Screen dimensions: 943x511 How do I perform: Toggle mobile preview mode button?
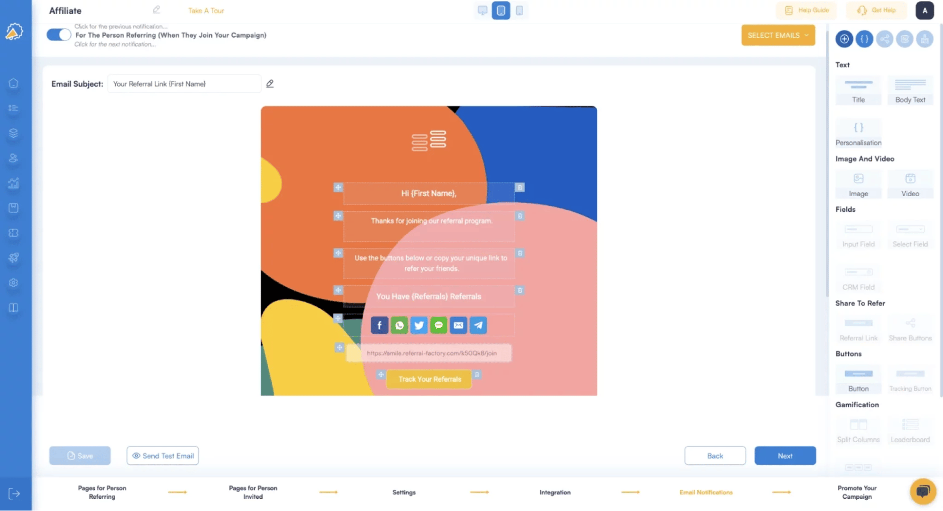(519, 11)
